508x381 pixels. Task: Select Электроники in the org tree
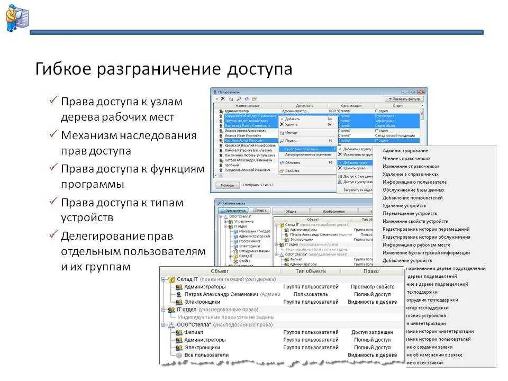[249, 246]
